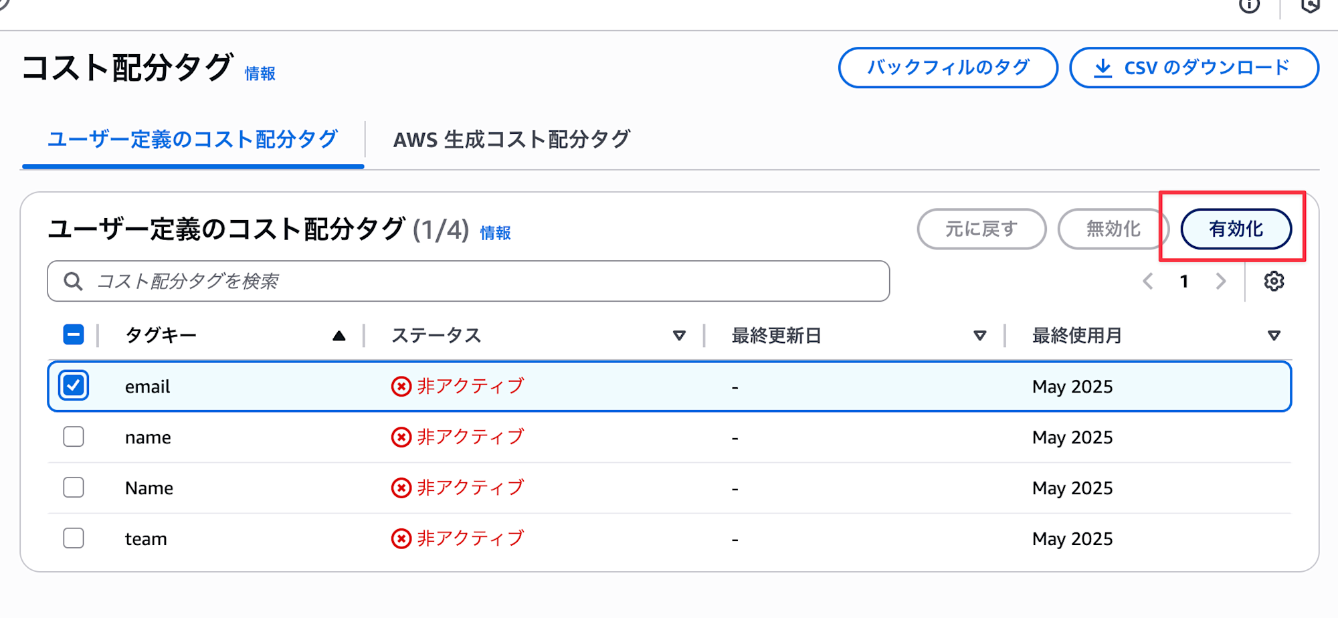Toggle the select-all header checkbox

tap(74, 334)
